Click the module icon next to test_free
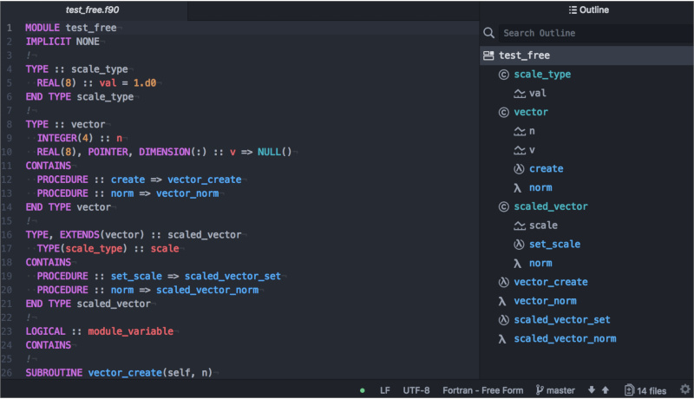 (x=488, y=56)
